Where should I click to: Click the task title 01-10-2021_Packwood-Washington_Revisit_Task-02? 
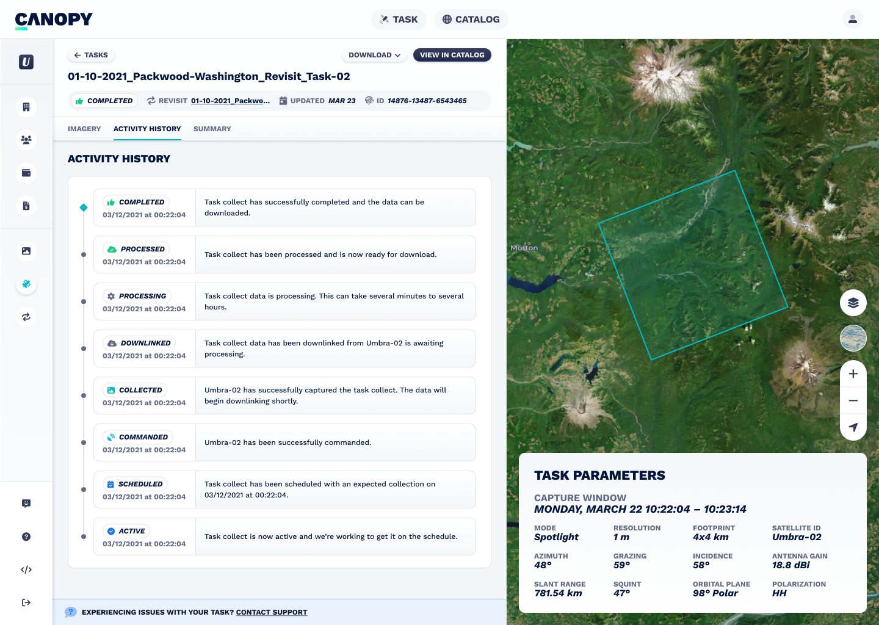209,76
